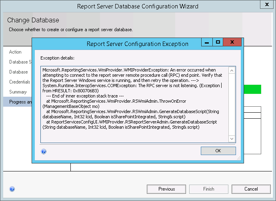Viewport: 276px width, 201px height.
Task: Click the HRESULT 0x800706B3 text
Action: (70, 91)
